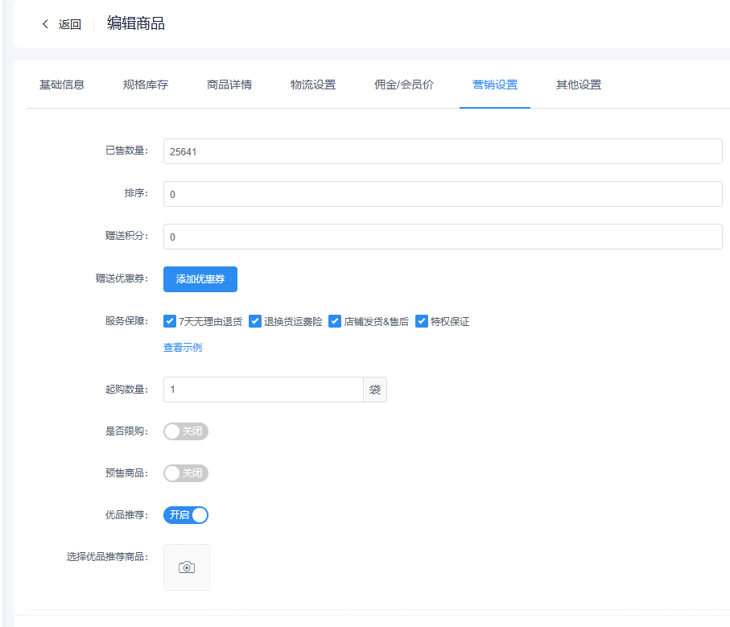
Task: Turn on the 预售商品 switch
Action: click(x=186, y=473)
